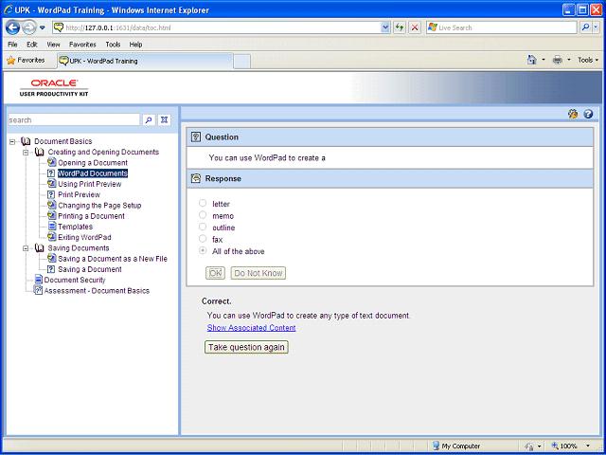Click the Print icon in command bar
The image size is (606, 455).
click(558, 60)
